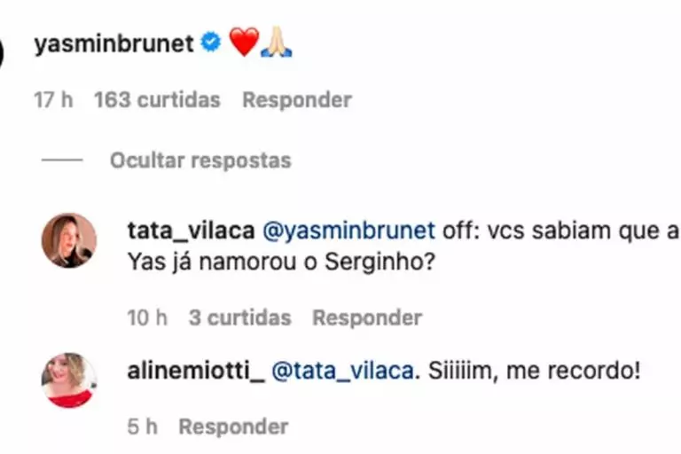Screen dimensions: 681x454
Task: Click the @yasminbrunet mention
Action: pyautogui.click(x=349, y=231)
